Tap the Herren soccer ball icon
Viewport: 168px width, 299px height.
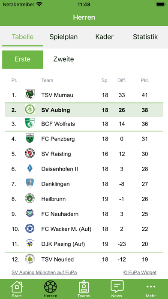[x=51, y=287]
